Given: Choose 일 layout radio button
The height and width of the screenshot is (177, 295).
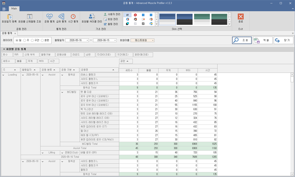Looking at the screenshot, I should (18, 40).
